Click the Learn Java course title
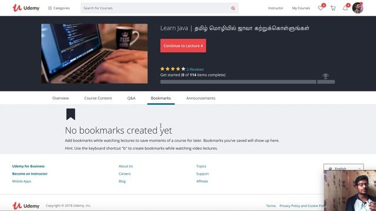 pos(235,28)
